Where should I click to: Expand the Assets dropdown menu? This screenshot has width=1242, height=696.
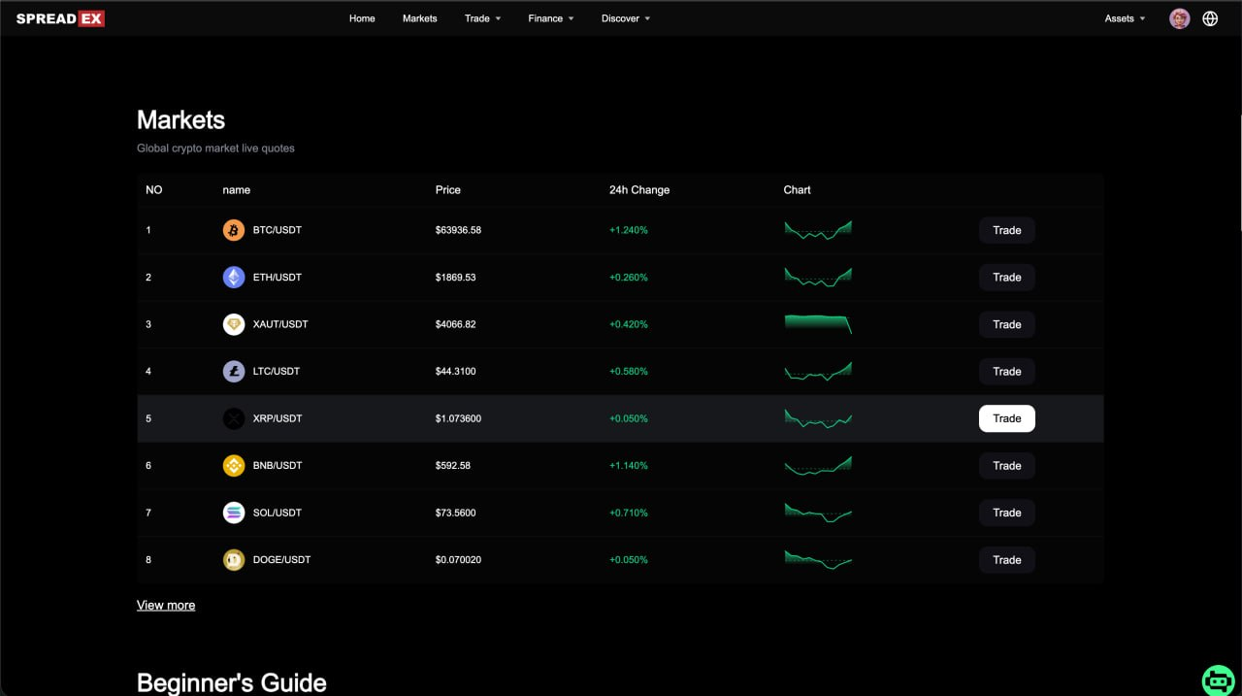tap(1125, 18)
